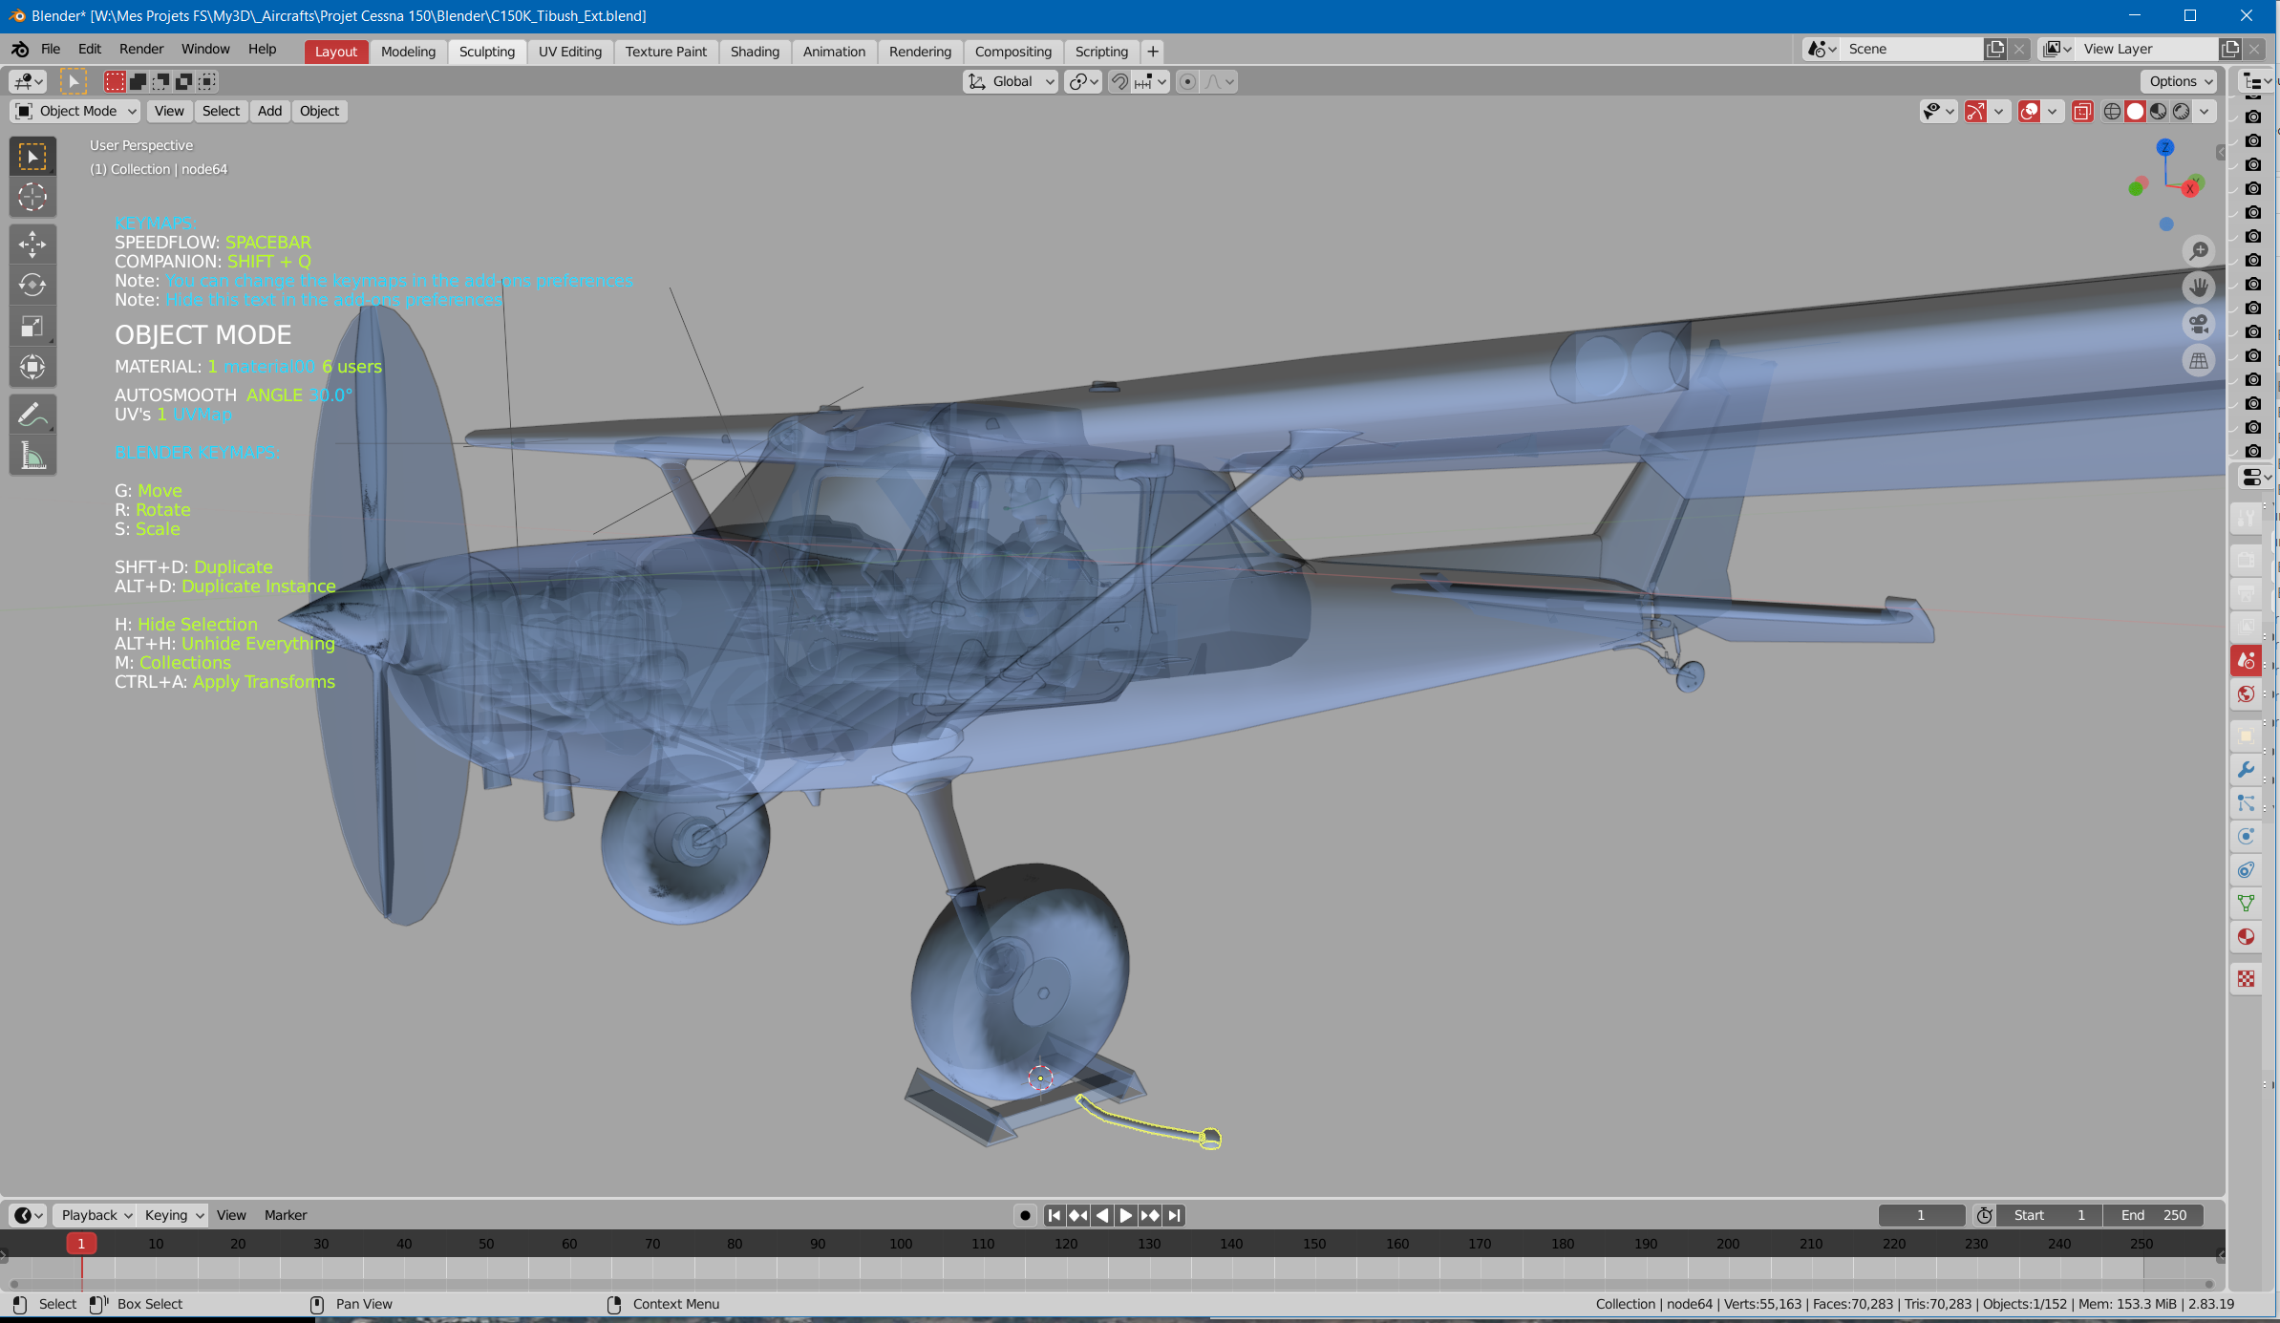Viewport: 2280px width, 1323px height.
Task: Set selection mode to invert
Action: click(184, 82)
